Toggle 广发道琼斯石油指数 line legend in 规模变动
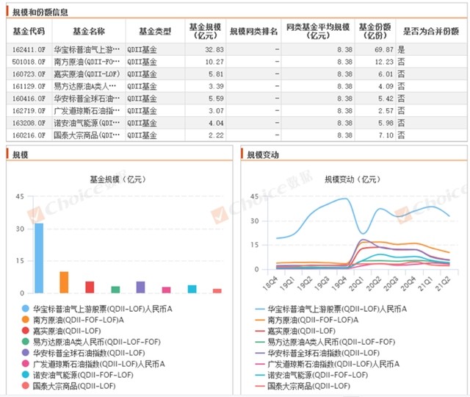 click(x=327, y=364)
